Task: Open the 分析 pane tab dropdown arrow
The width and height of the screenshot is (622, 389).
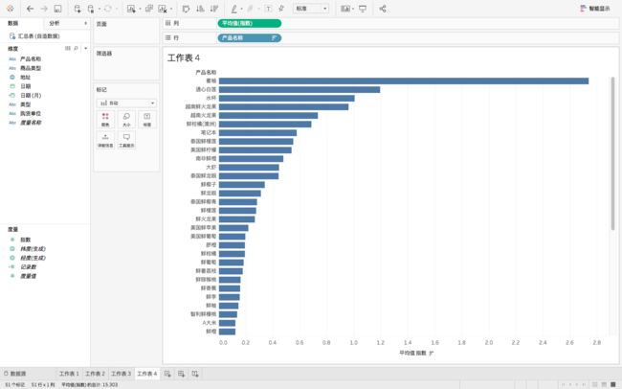Action: (x=85, y=23)
